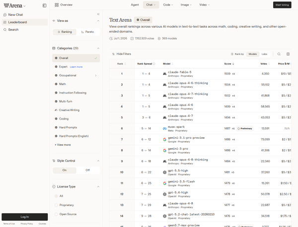The width and height of the screenshot is (298, 227).
Task: Open Search in sidebar
Action: tap(25, 30)
